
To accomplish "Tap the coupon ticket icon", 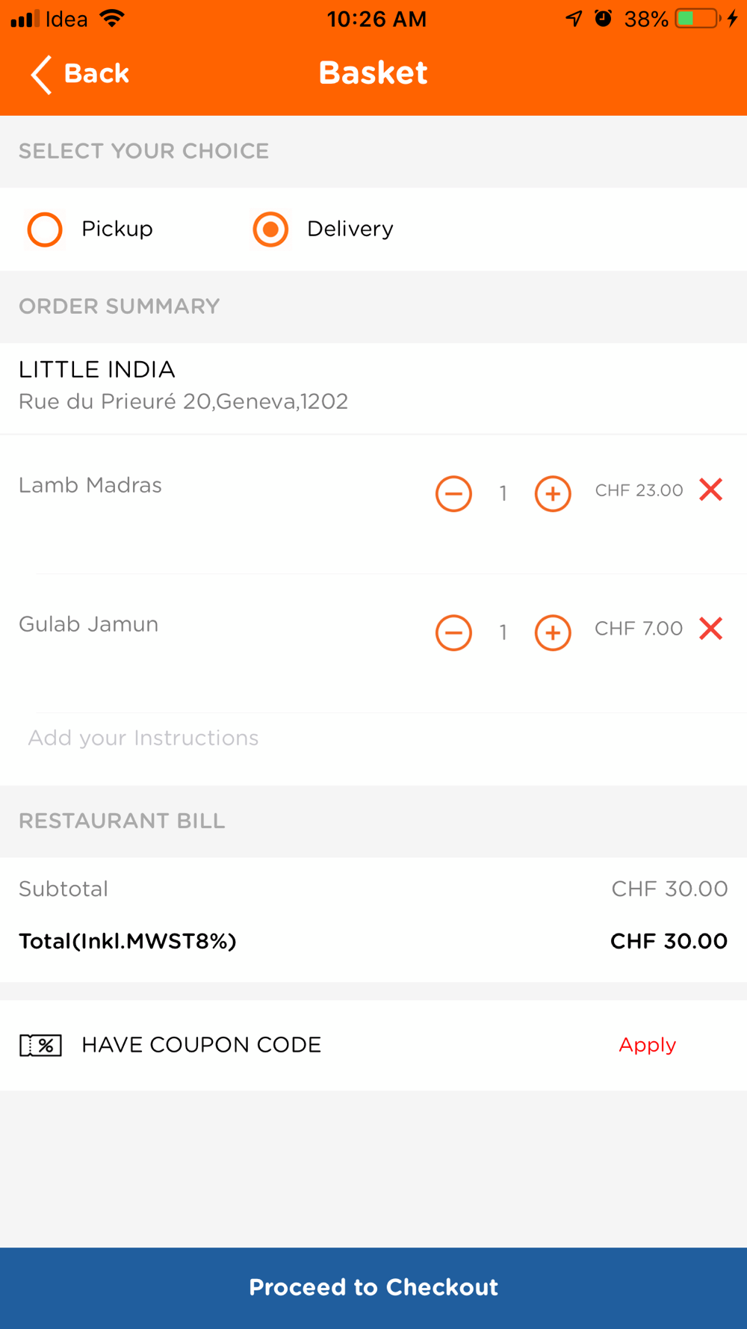I will (40, 1045).
